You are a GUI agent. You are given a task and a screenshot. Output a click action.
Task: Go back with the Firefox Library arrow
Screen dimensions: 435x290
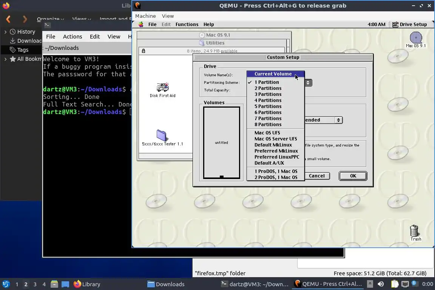(8, 19)
